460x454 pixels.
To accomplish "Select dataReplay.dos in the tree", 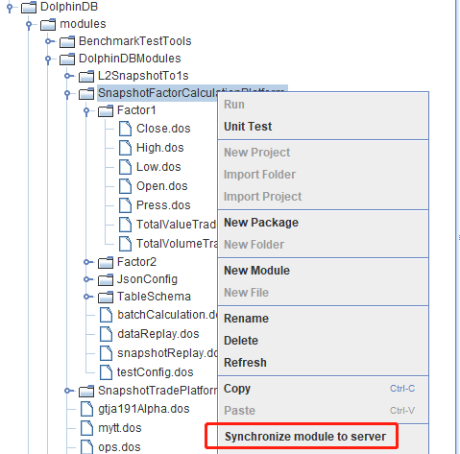I will 158,334.
